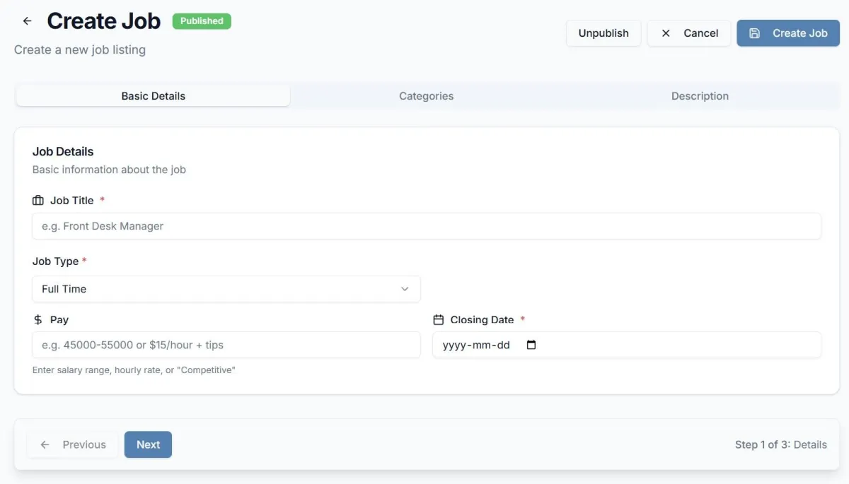849x484 pixels.
Task: Focus the Pay input field
Action: (226, 345)
